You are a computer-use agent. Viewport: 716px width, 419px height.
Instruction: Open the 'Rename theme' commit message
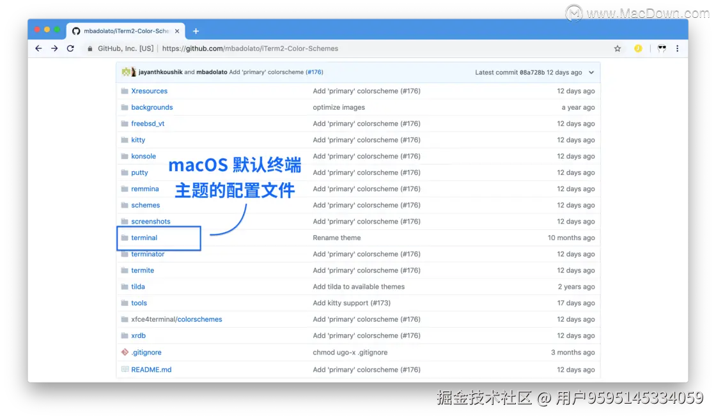pos(336,238)
